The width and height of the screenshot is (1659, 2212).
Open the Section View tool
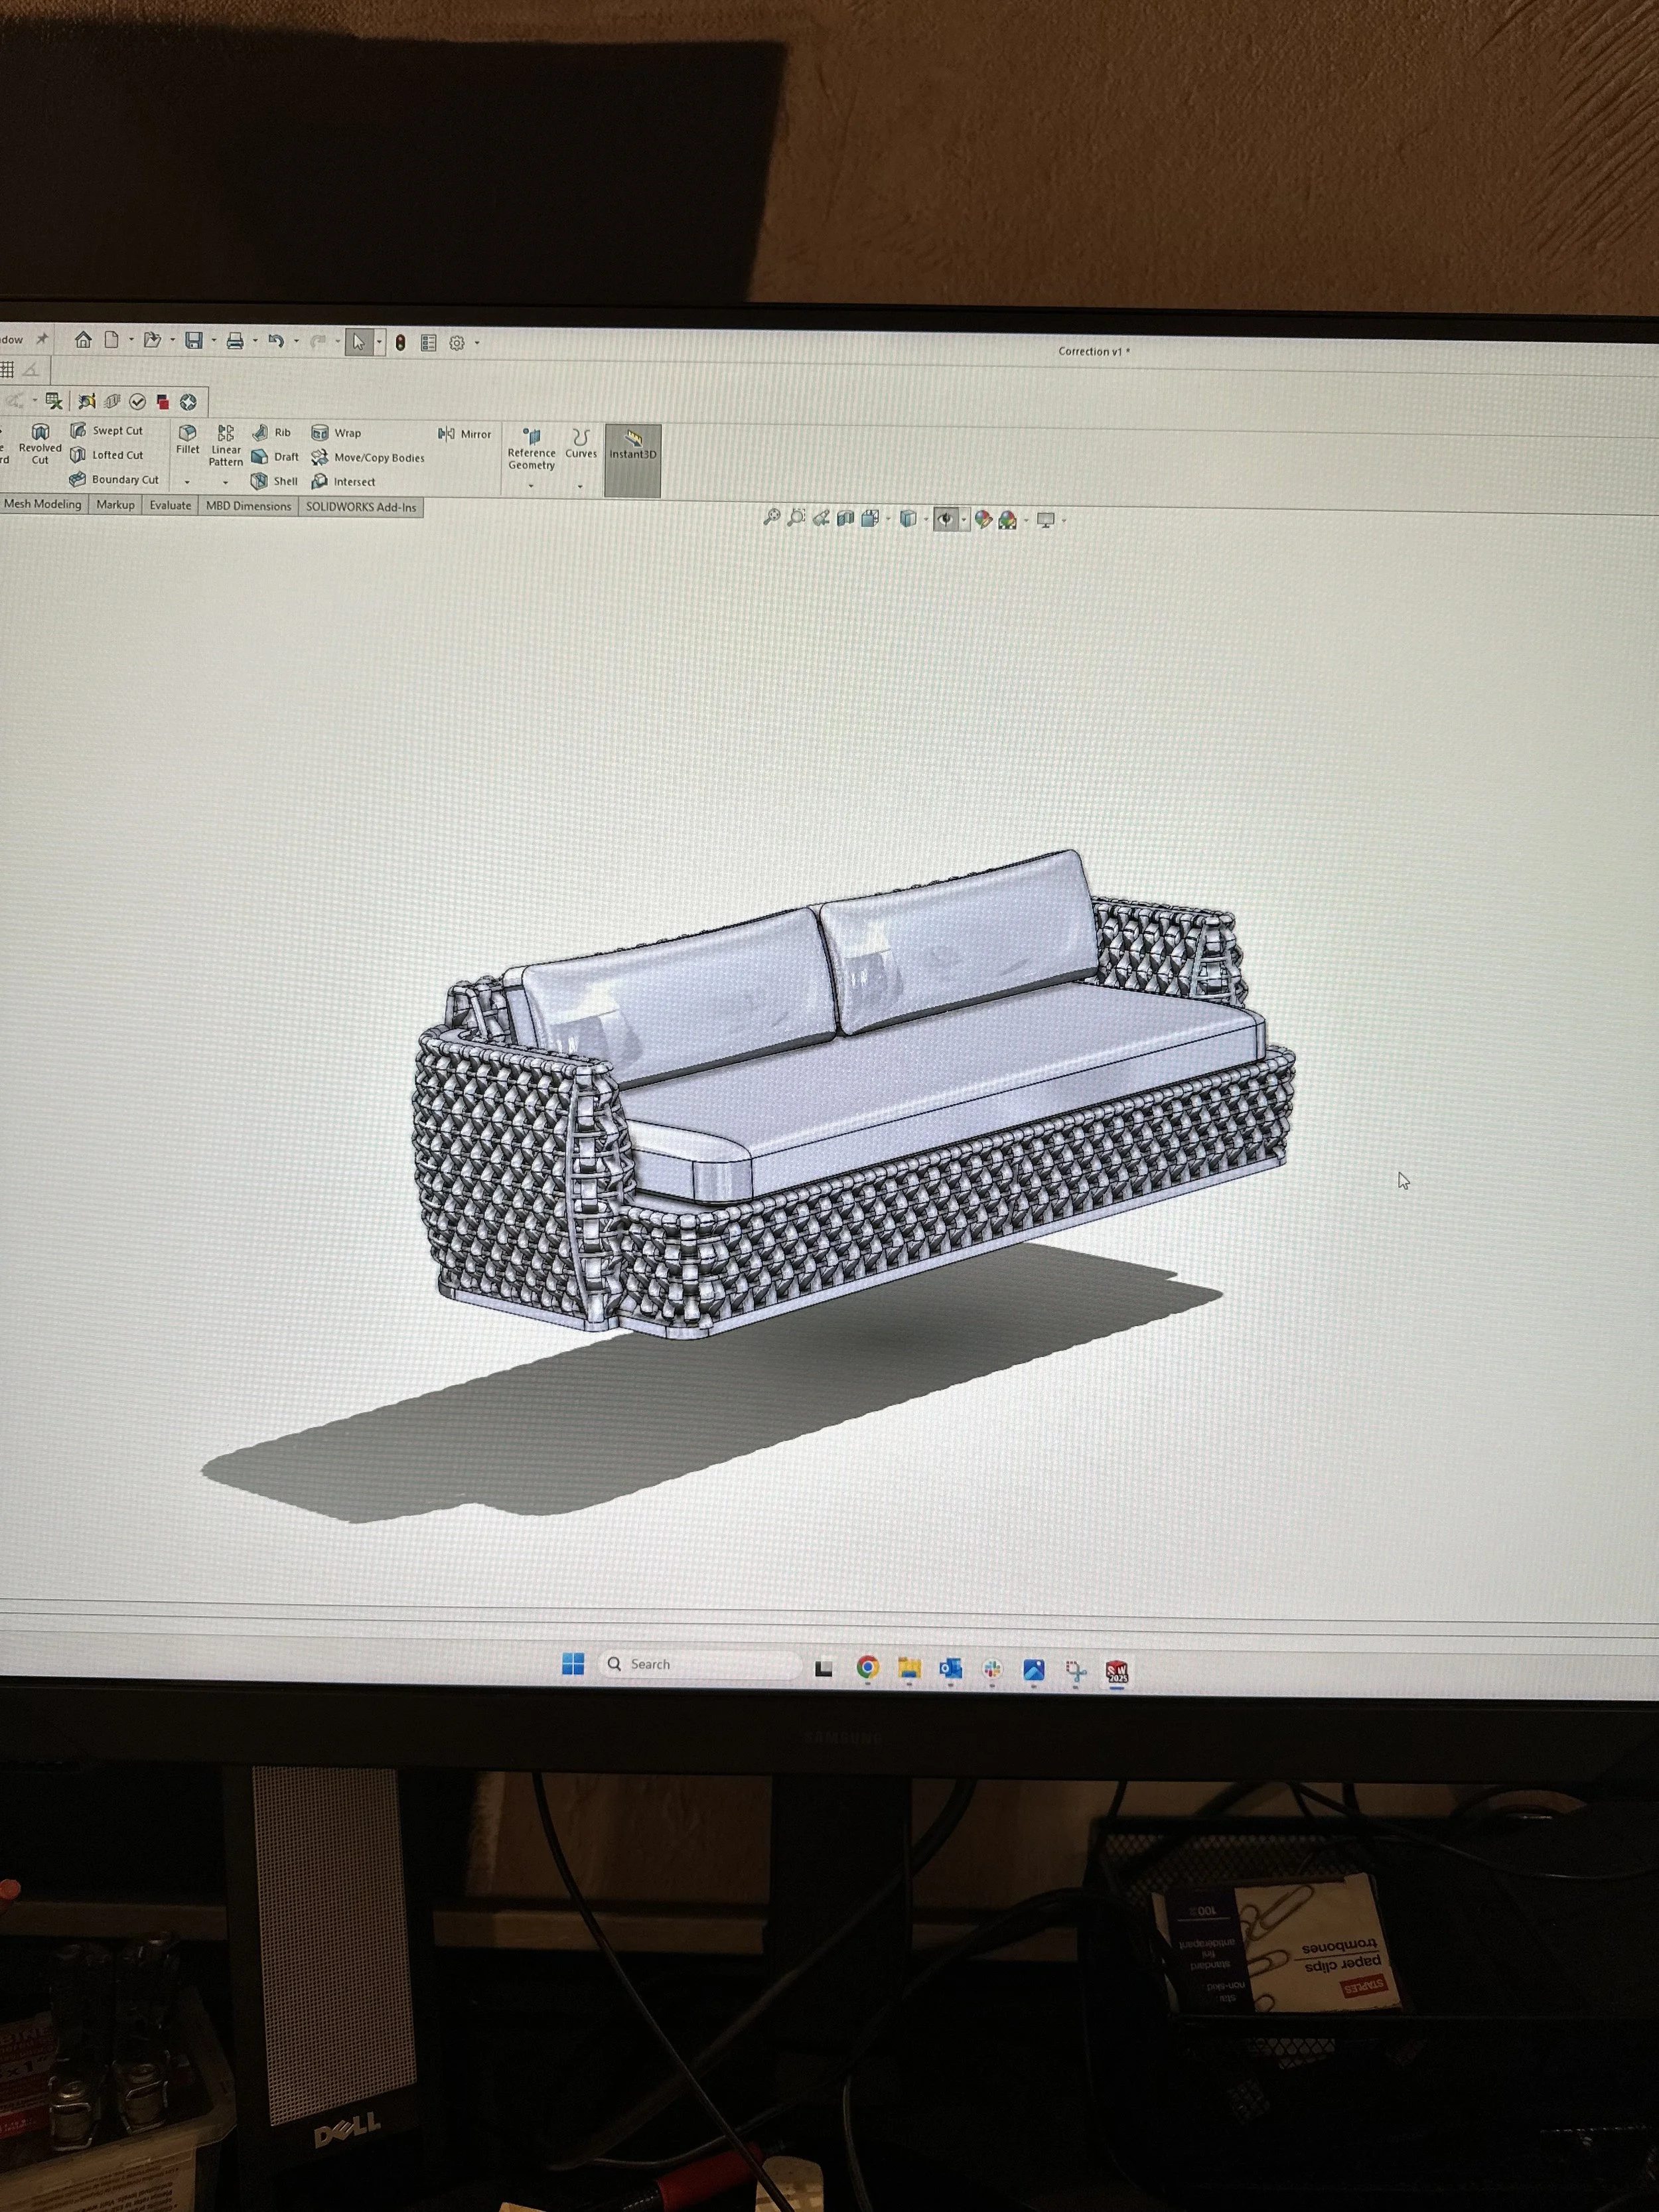point(845,518)
